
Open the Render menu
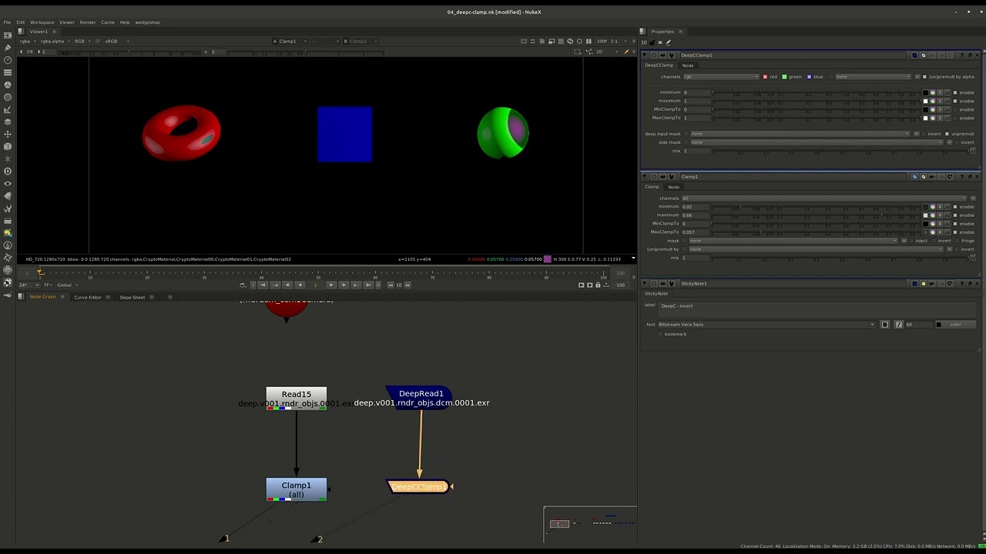point(88,22)
